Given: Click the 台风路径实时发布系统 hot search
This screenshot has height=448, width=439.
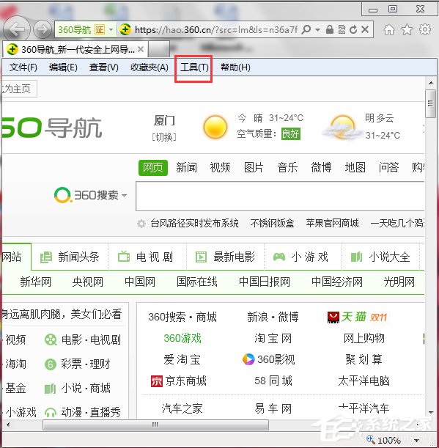Looking at the screenshot, I should click(x=194, y=223).
